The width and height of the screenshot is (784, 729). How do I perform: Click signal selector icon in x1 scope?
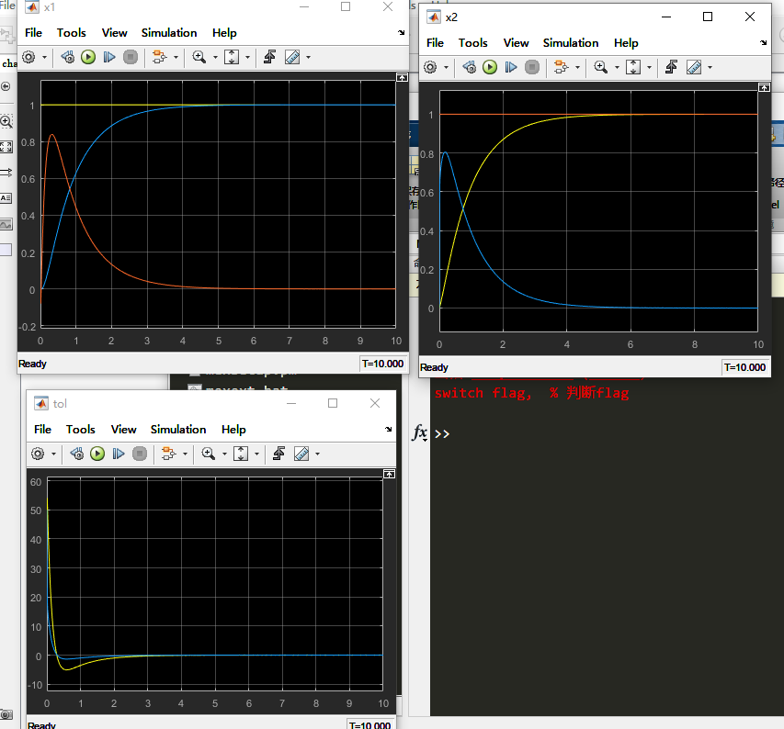pyautogui.click(x=160, y=57)
